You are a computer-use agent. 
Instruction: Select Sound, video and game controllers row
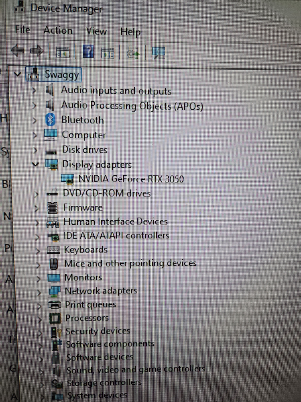coord(136,369)
